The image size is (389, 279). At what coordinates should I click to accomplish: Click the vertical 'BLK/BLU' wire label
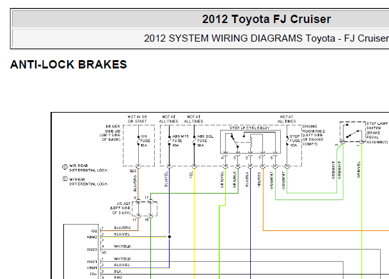pyautogui.click(x=247, y=179)
